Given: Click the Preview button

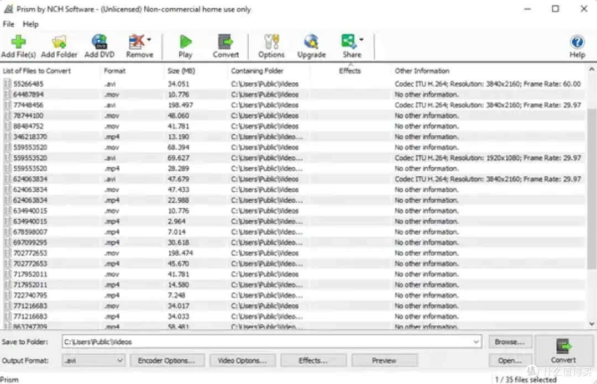Looking at the screenshot, I should (384, 360).
